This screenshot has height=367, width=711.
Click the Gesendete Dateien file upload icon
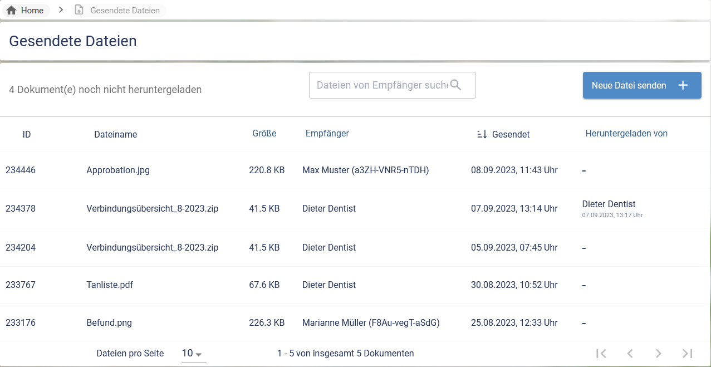coord(79,11)
